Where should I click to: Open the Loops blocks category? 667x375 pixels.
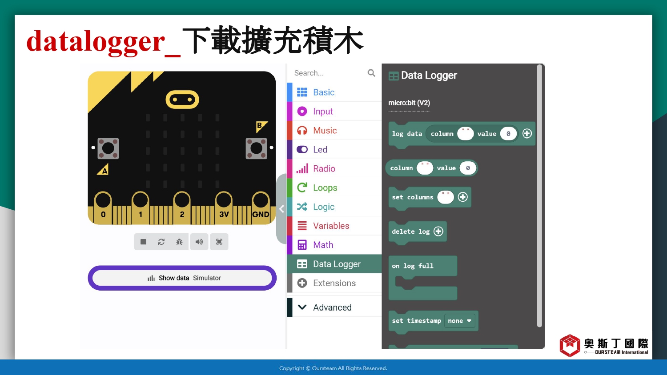(x=334, y=187)
